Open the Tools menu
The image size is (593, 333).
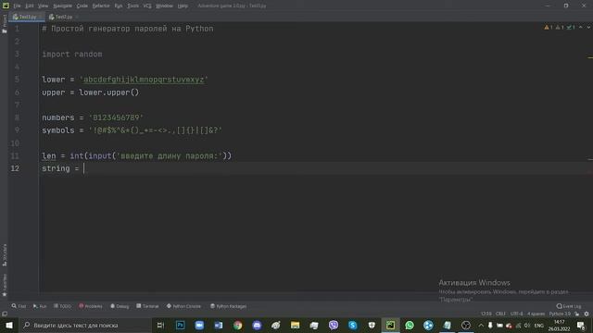click(132, 6)
